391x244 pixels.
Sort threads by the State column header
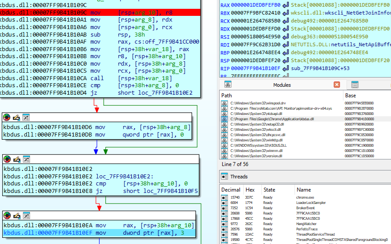click(269, 189)
